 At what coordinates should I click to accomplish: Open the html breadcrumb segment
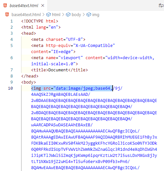(56, 14)
